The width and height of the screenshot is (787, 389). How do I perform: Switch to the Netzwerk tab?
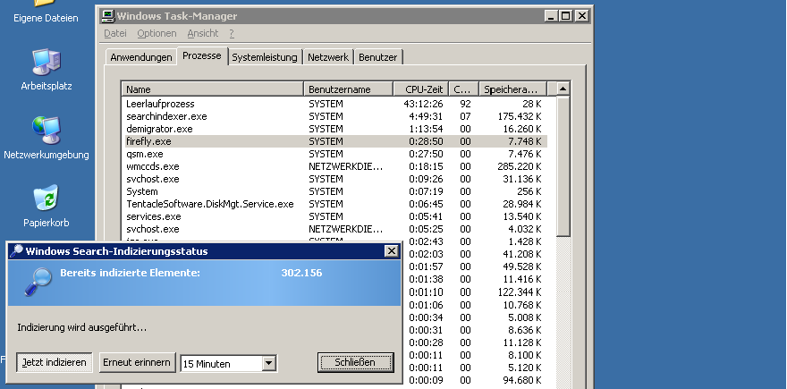[x=328, y=57]
